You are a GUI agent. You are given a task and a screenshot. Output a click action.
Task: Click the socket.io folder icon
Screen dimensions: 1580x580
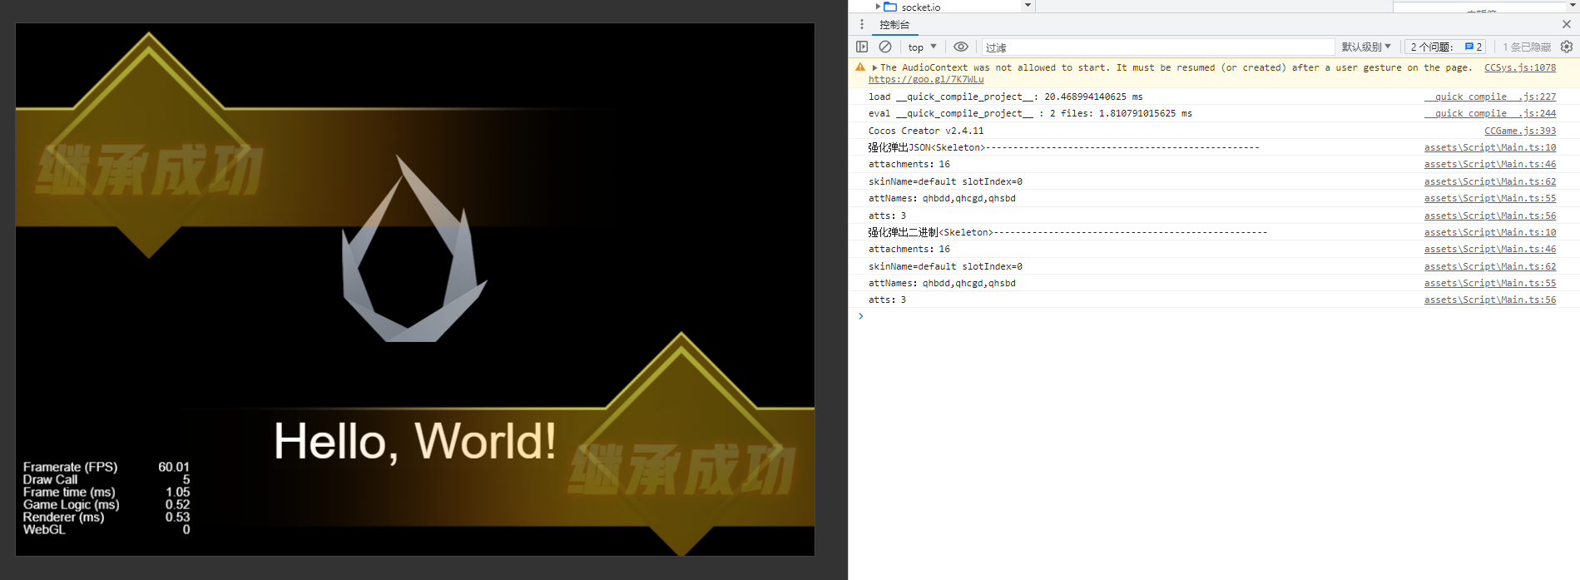(890, 7)
